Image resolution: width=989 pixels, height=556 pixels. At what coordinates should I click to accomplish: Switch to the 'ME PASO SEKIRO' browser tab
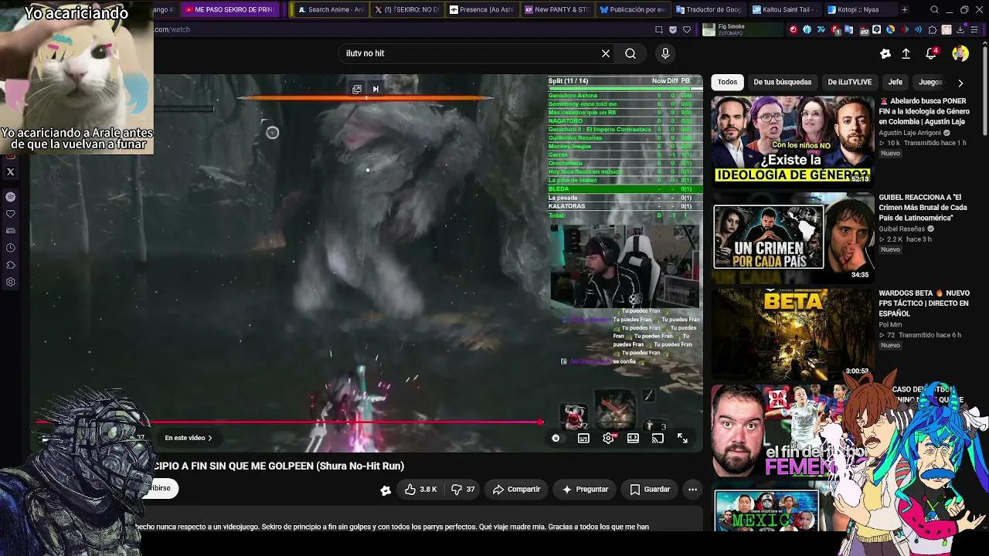coord(229,9)
